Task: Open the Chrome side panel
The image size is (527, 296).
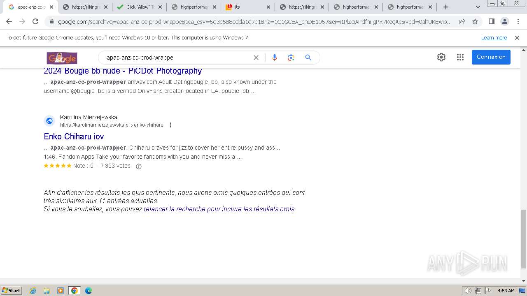Action: tap(491, 21)
